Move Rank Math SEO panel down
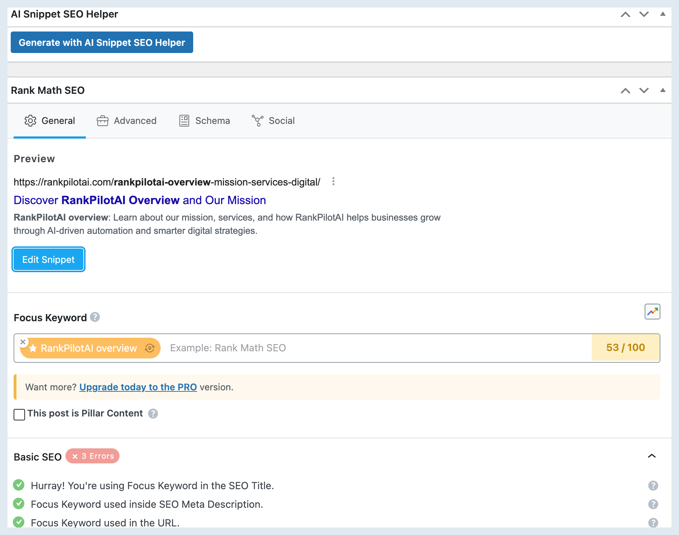The image size is (679, 535). pyautogui.click(x=644, y=91)
